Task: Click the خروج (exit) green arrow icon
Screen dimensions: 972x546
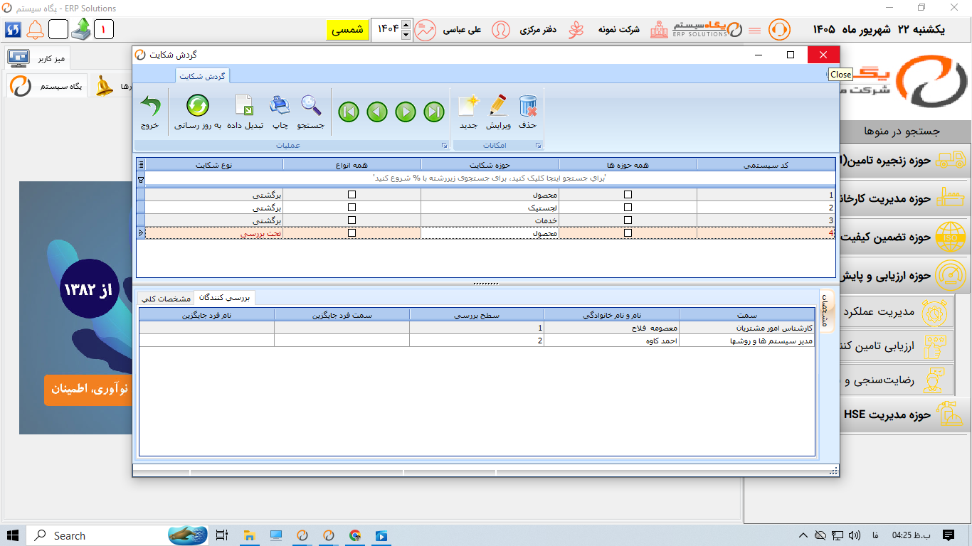Action: point(149,107)
